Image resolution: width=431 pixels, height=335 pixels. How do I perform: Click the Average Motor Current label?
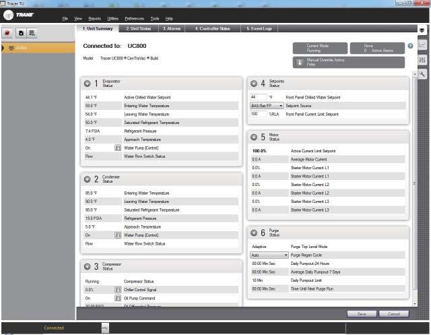(x=308, y=160)
